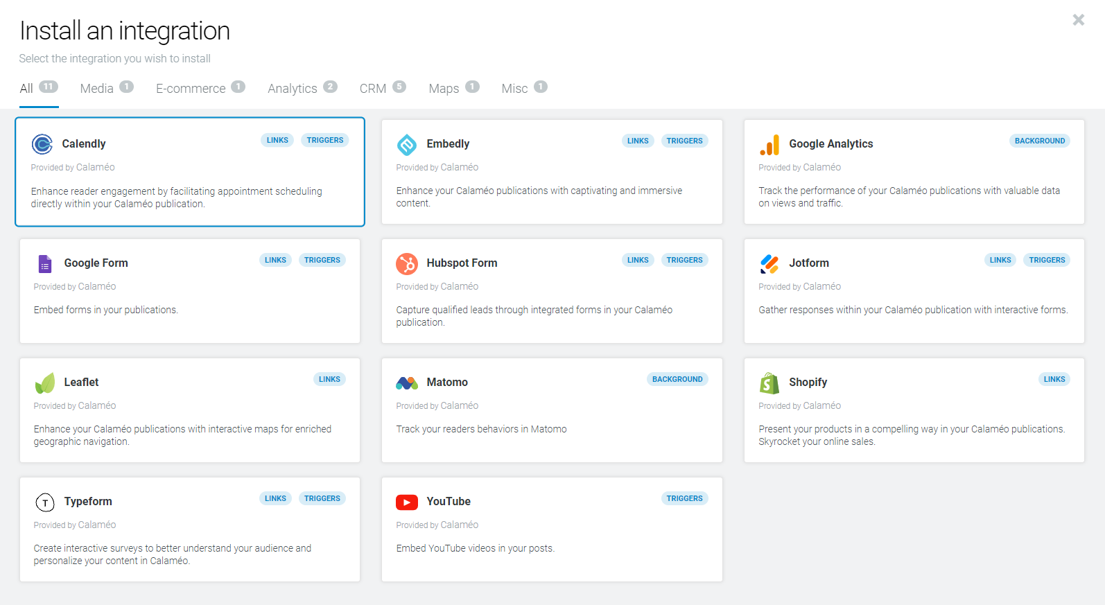Close the Install an integration dialog

point(1078,20)
